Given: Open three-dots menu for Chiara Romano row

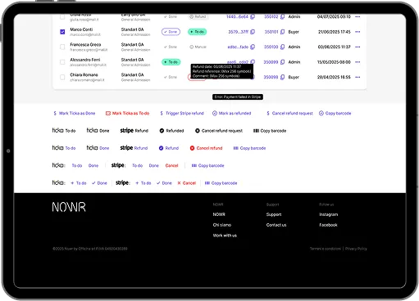Looking at the screenshot, I should (358, 77).
